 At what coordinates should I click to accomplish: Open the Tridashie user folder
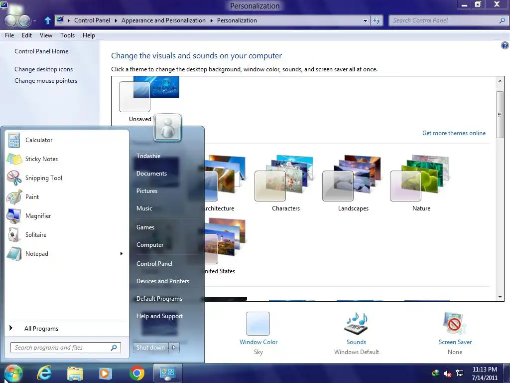click(x=148, y=156)
